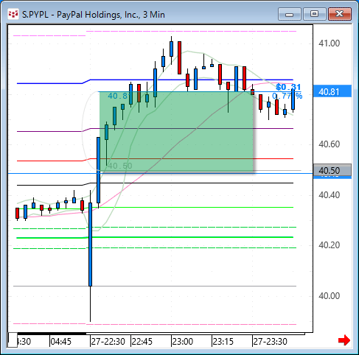This screenshot has width=359, height=355.
Task: Click the 23:15 time axis label
Action: [223, 342]
